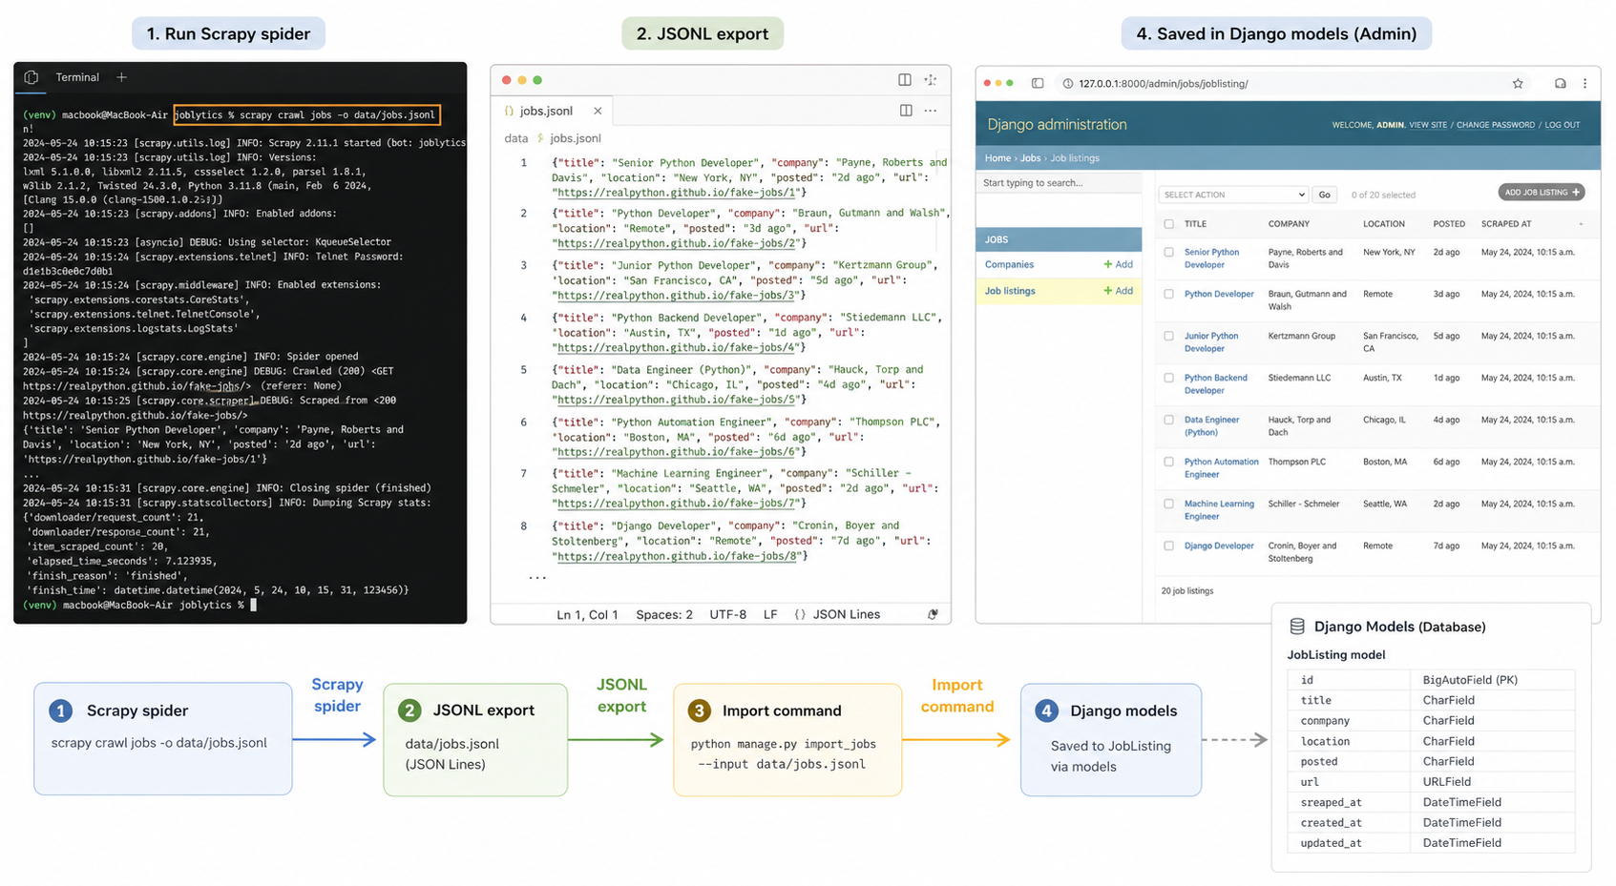
Task: Toggle the select-all checkbox in table header
Action: click(1168, 224)
